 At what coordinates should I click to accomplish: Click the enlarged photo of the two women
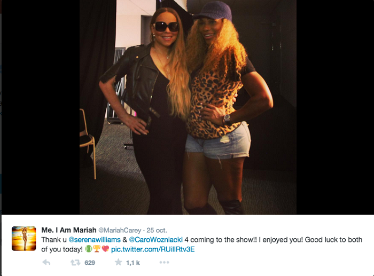pyautogui.click(x=188, y=107)
